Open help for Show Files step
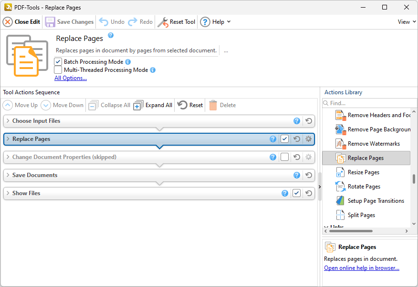This screenshot has width=418, height=287. [285, 193]
